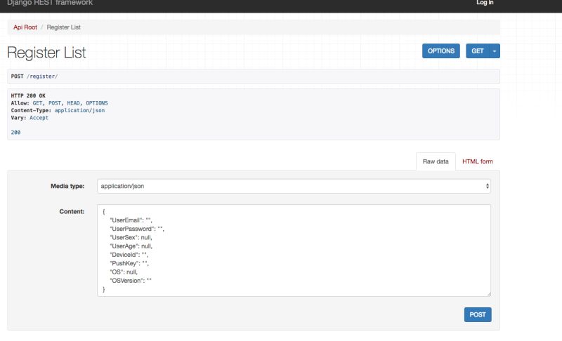
Task: Place cursor on the "OSVersion" line
Action: (131, 281)
